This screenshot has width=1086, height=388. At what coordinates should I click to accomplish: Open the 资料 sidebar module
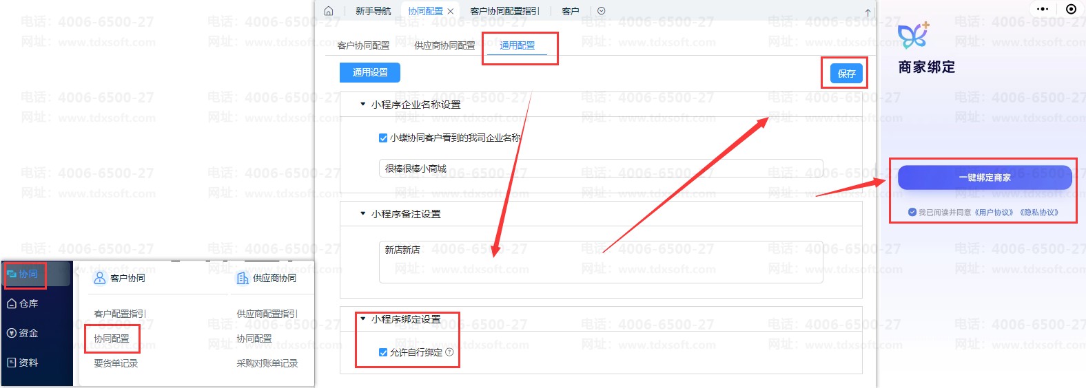coord(23,363)
